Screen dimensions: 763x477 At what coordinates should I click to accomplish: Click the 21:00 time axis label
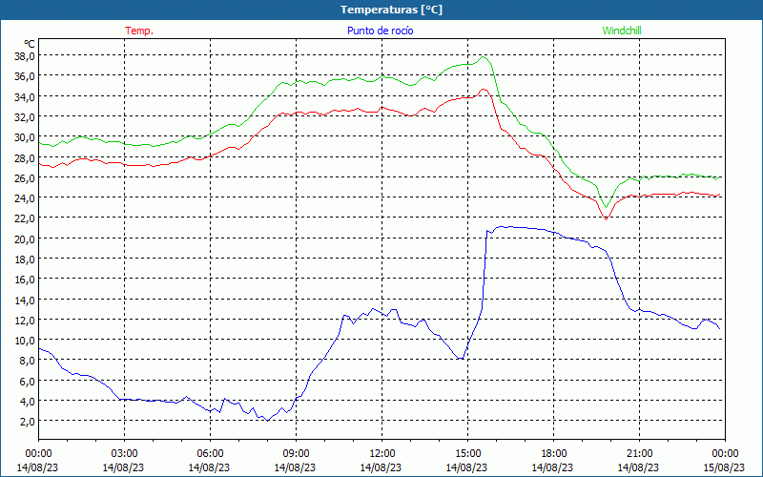pos(639,454)
